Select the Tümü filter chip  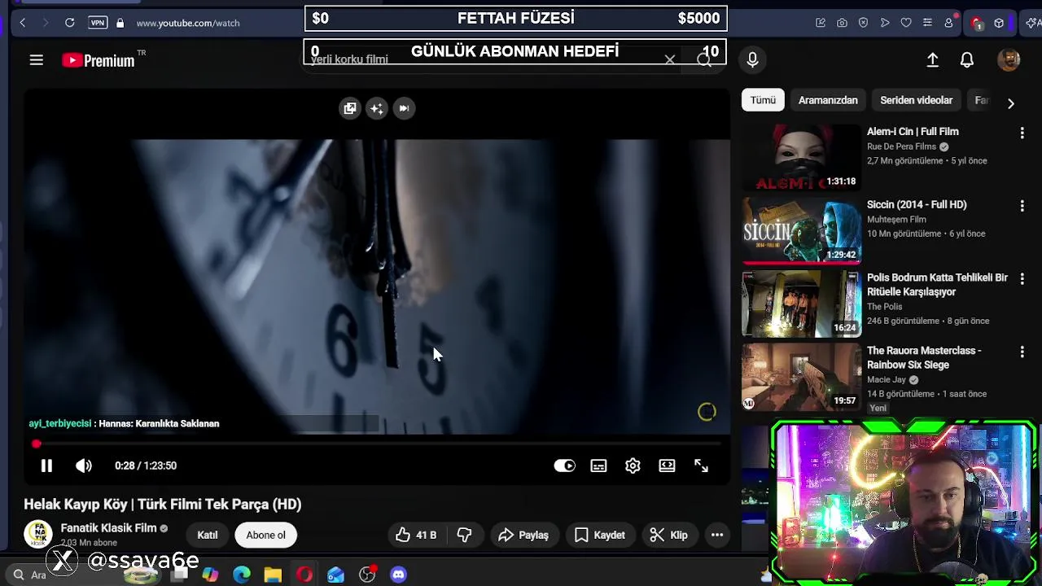click(763, 100)
